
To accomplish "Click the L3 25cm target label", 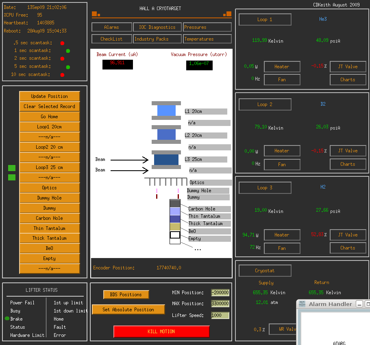I will pyautogui.click(x=206, y=159).
